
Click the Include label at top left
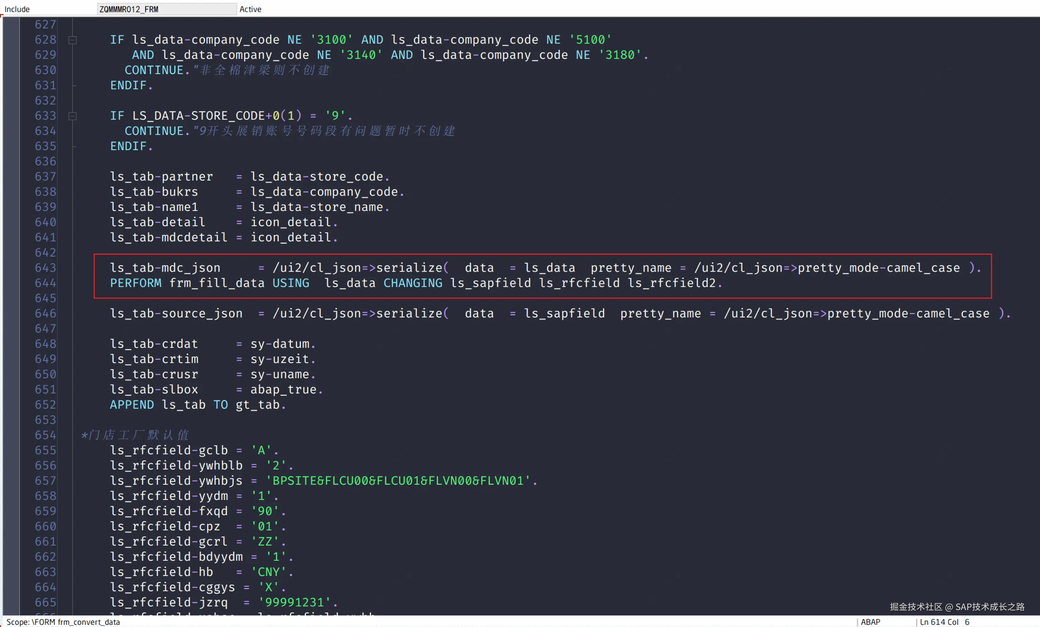(x=17, y=9)
